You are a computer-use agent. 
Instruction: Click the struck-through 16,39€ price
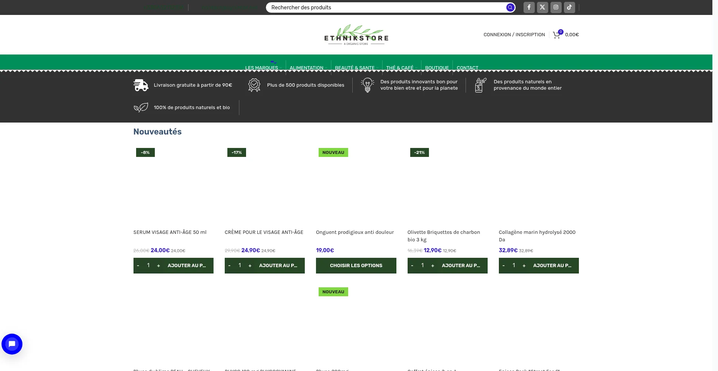point(415,251)
